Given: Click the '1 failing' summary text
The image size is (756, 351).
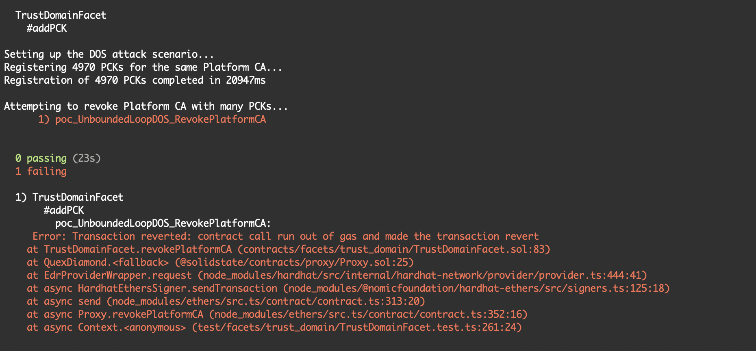Looking at the screenshot, I should (41, 171).
